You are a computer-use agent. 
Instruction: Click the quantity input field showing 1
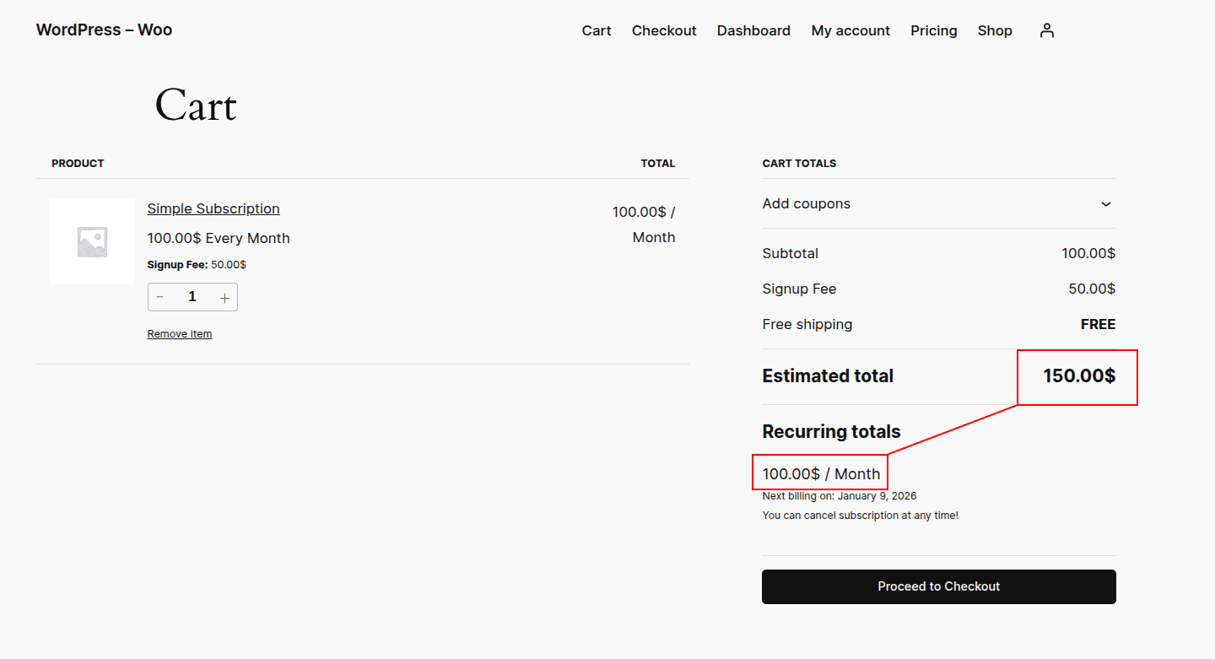click(x=192, y=297)
